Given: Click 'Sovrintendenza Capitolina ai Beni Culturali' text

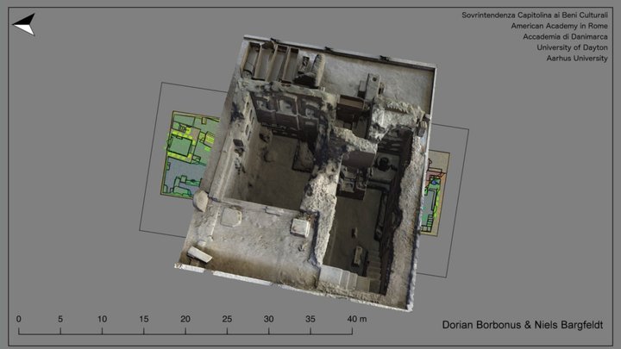Looking at the screenshot, I should click(534, 15).
